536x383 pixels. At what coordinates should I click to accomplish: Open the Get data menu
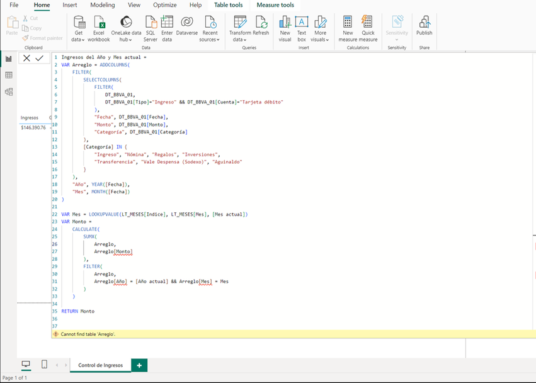[x=79, y=29]
